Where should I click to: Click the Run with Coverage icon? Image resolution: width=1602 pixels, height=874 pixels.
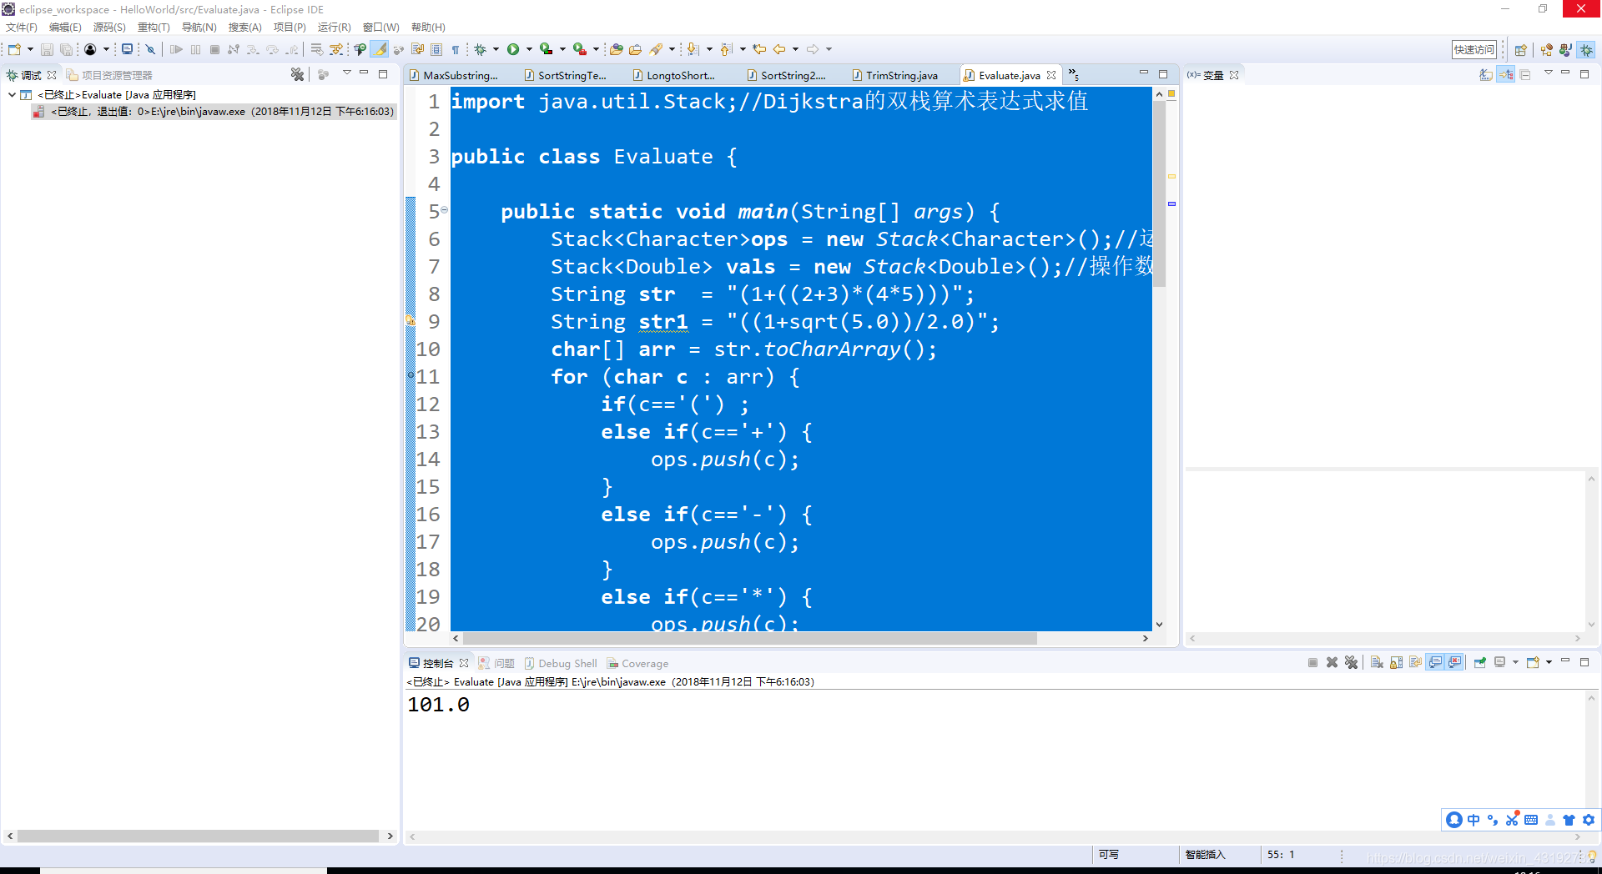point(546,50)
